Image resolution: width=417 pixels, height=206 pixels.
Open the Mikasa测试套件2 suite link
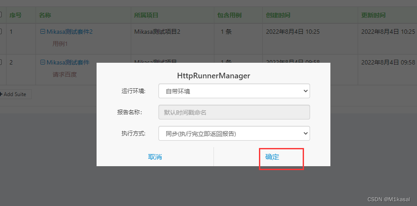(69, 32)
